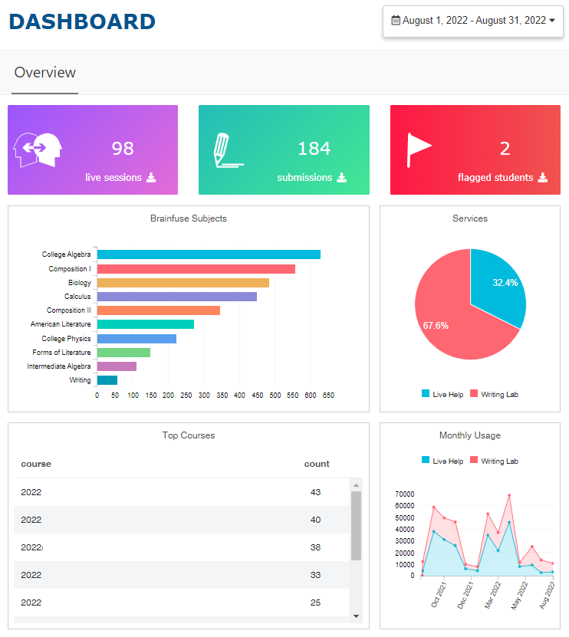Sort Top Courses by count column header

pyautogui.click(x=317, y=464)
